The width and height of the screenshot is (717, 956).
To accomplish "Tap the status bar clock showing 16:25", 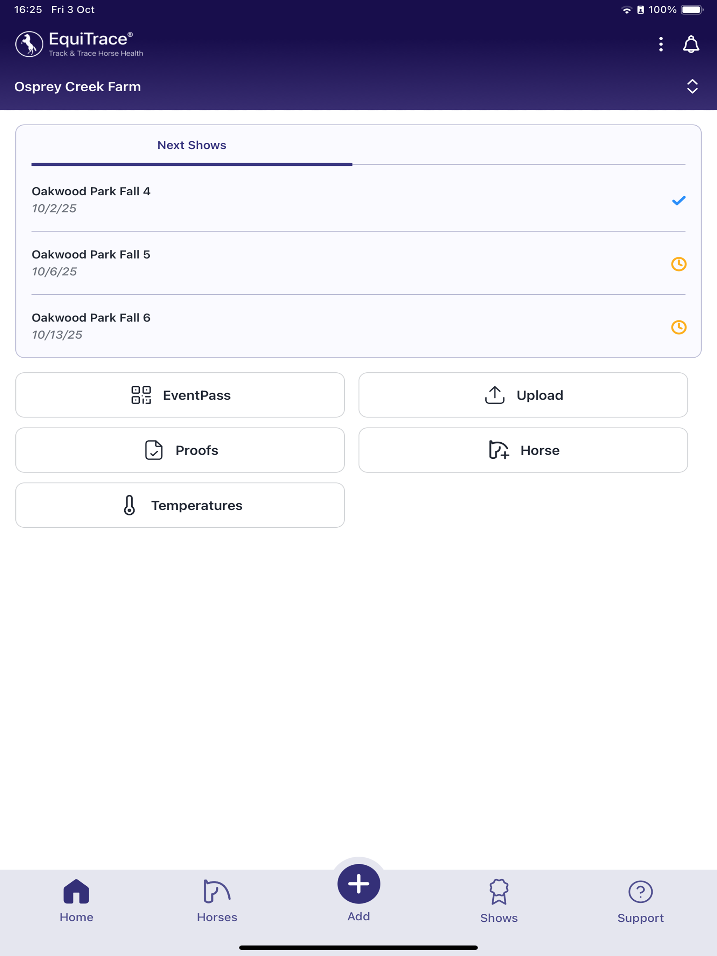I will point(28,9).
